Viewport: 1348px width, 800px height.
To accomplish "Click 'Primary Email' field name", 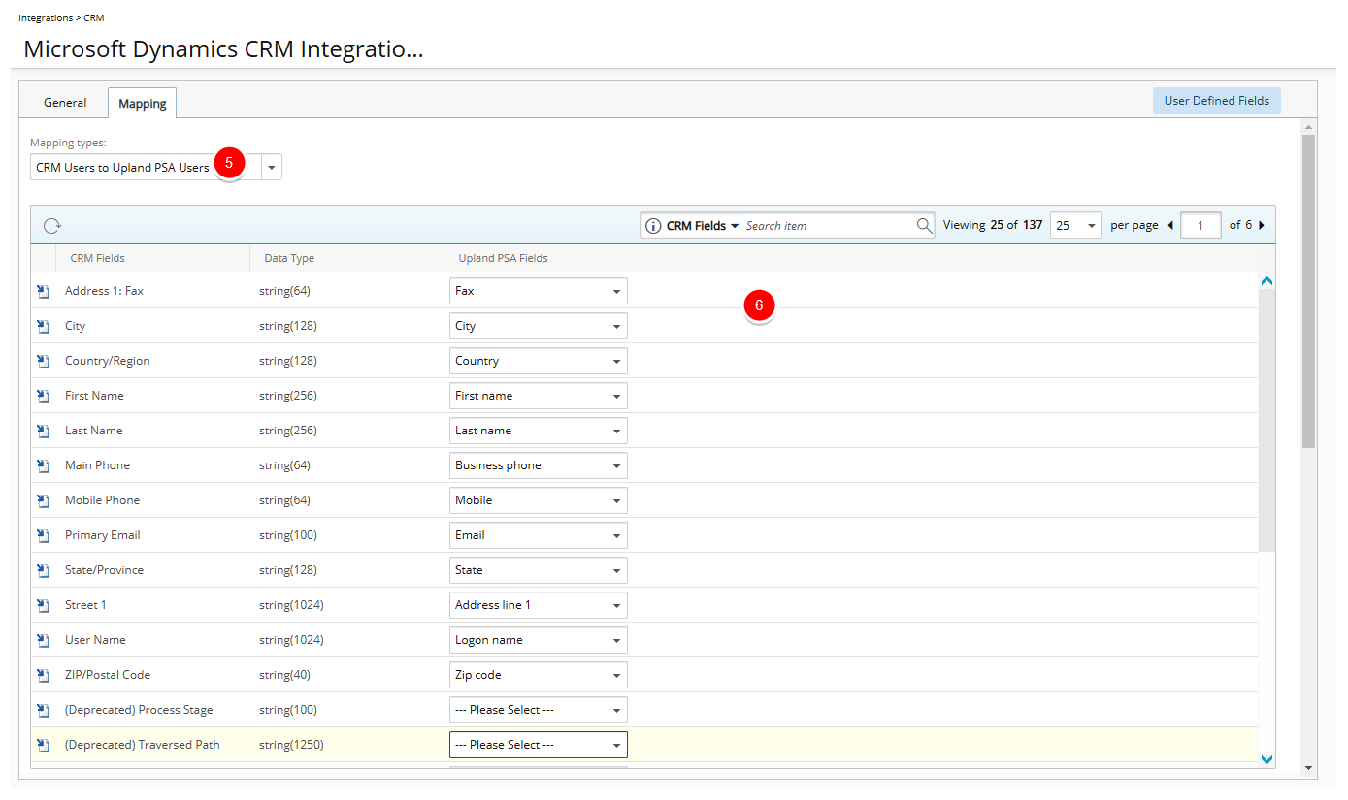I will click(102, 535).
